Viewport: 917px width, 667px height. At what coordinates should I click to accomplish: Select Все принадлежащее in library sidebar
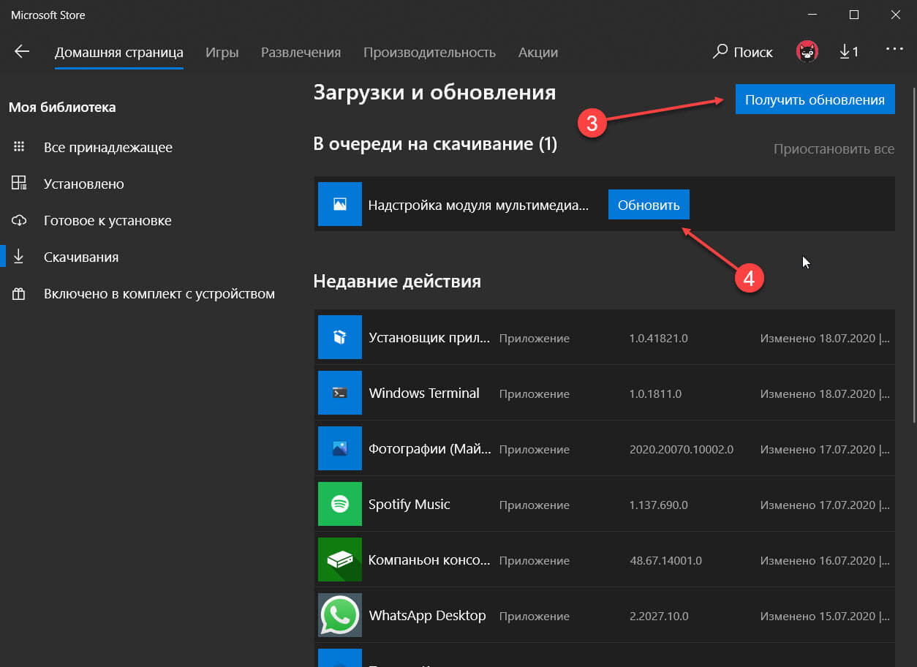pyautogui.click(x=108, y=147)
